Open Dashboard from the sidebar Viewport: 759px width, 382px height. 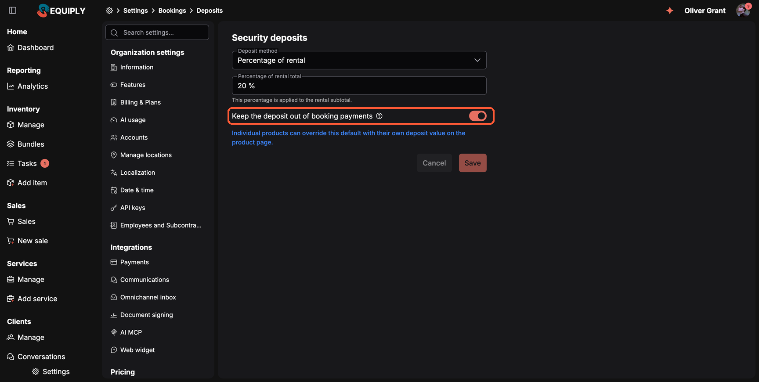tap(30, 47)
